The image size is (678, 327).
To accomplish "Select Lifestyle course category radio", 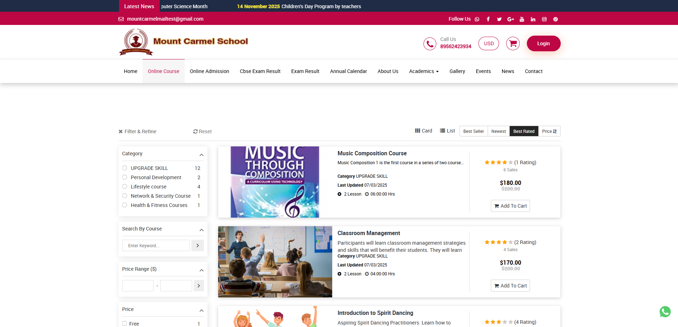I will [x=125, y=187].
